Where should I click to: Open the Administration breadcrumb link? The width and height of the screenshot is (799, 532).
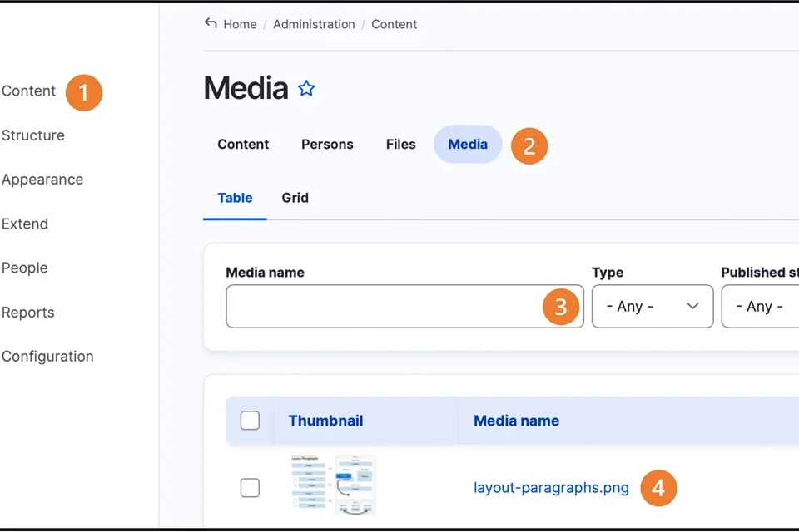click(314, 24)
